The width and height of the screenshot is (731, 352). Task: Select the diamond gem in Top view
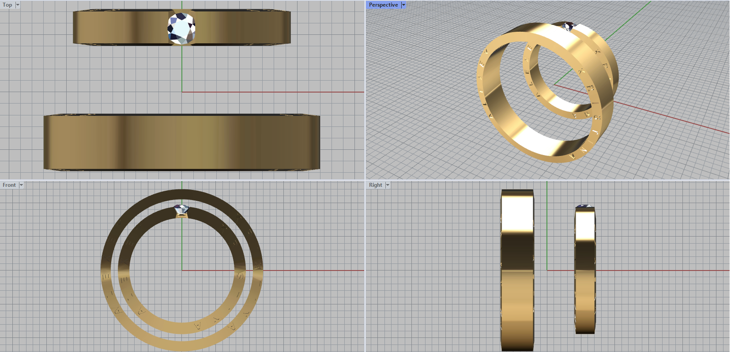pyautogui.click(x=181, y=28)
